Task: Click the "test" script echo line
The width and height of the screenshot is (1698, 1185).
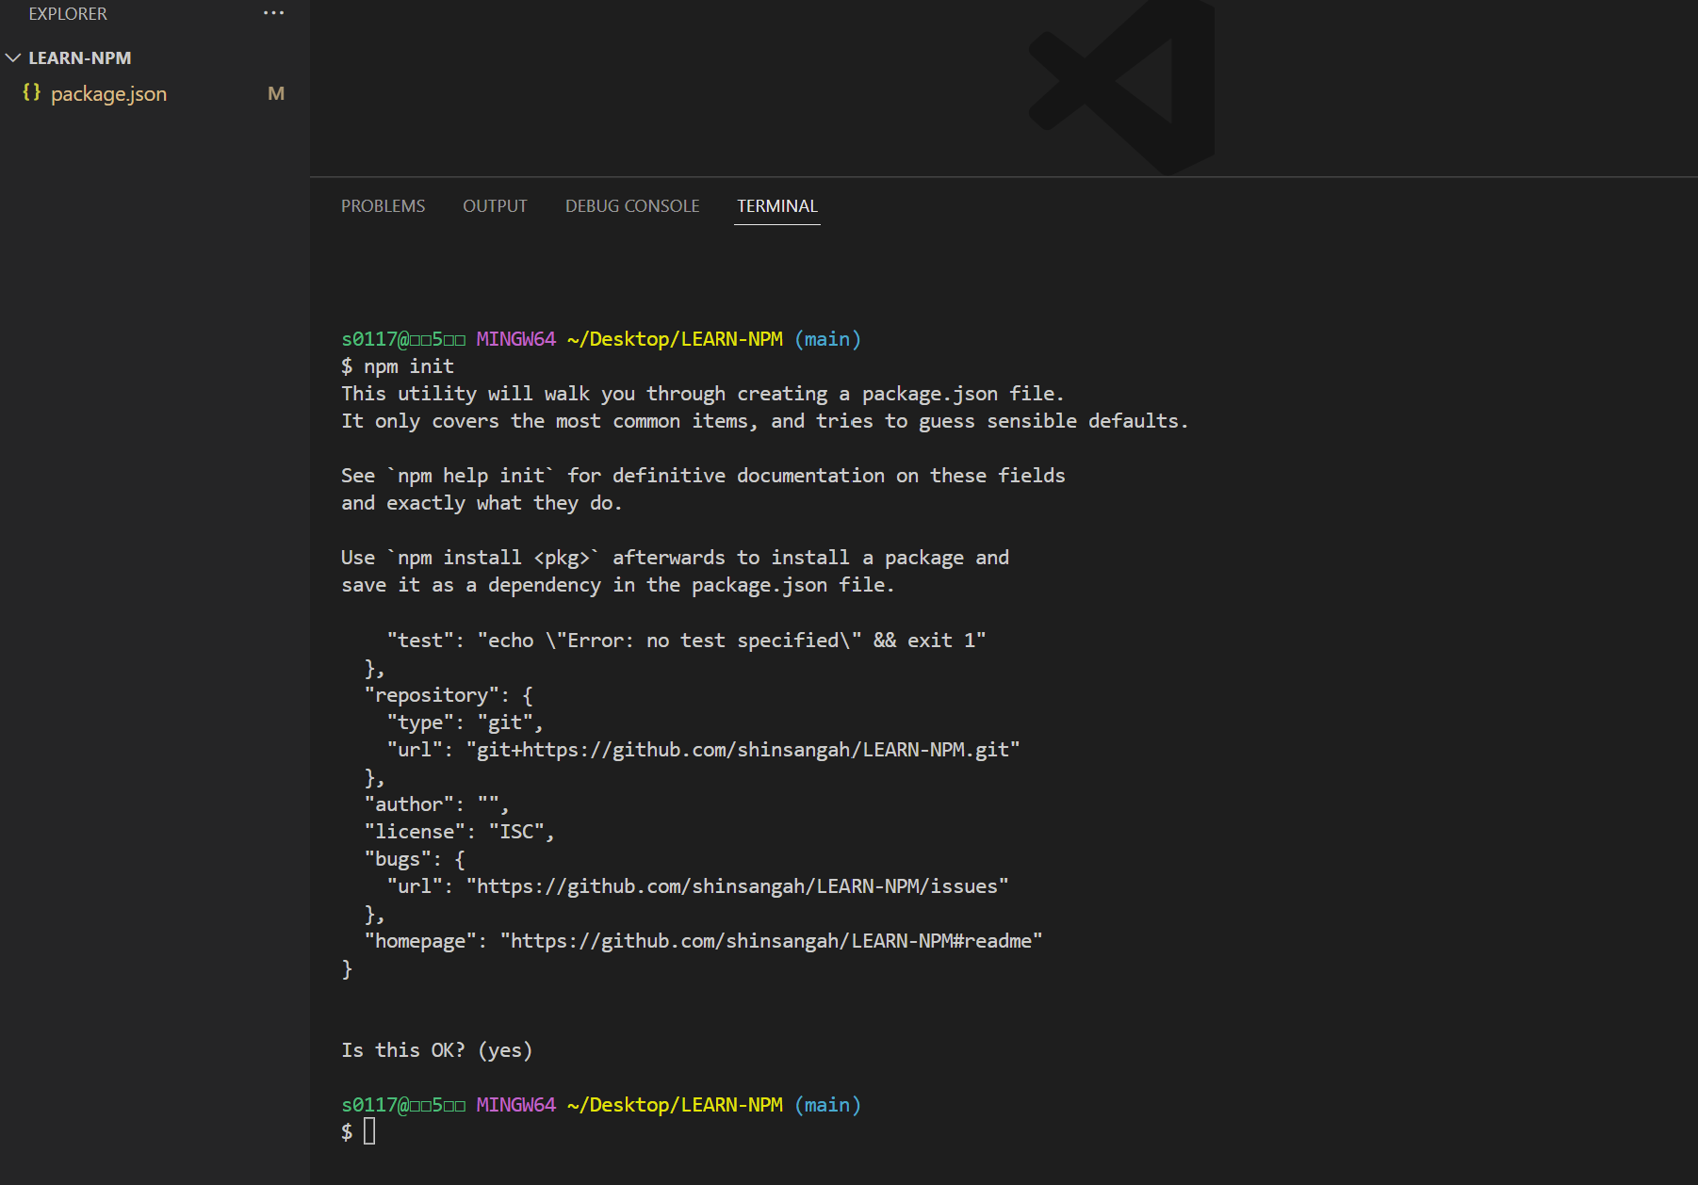Action: tap(686, 641)
